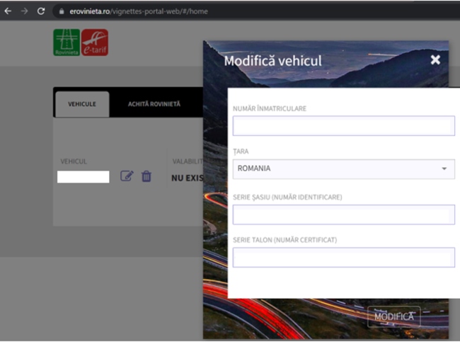Viewport: 460px width, 344px height.
Task: Click the pencil edit vehicle icon
Action: pyautogui.click(x=127, y=176)
